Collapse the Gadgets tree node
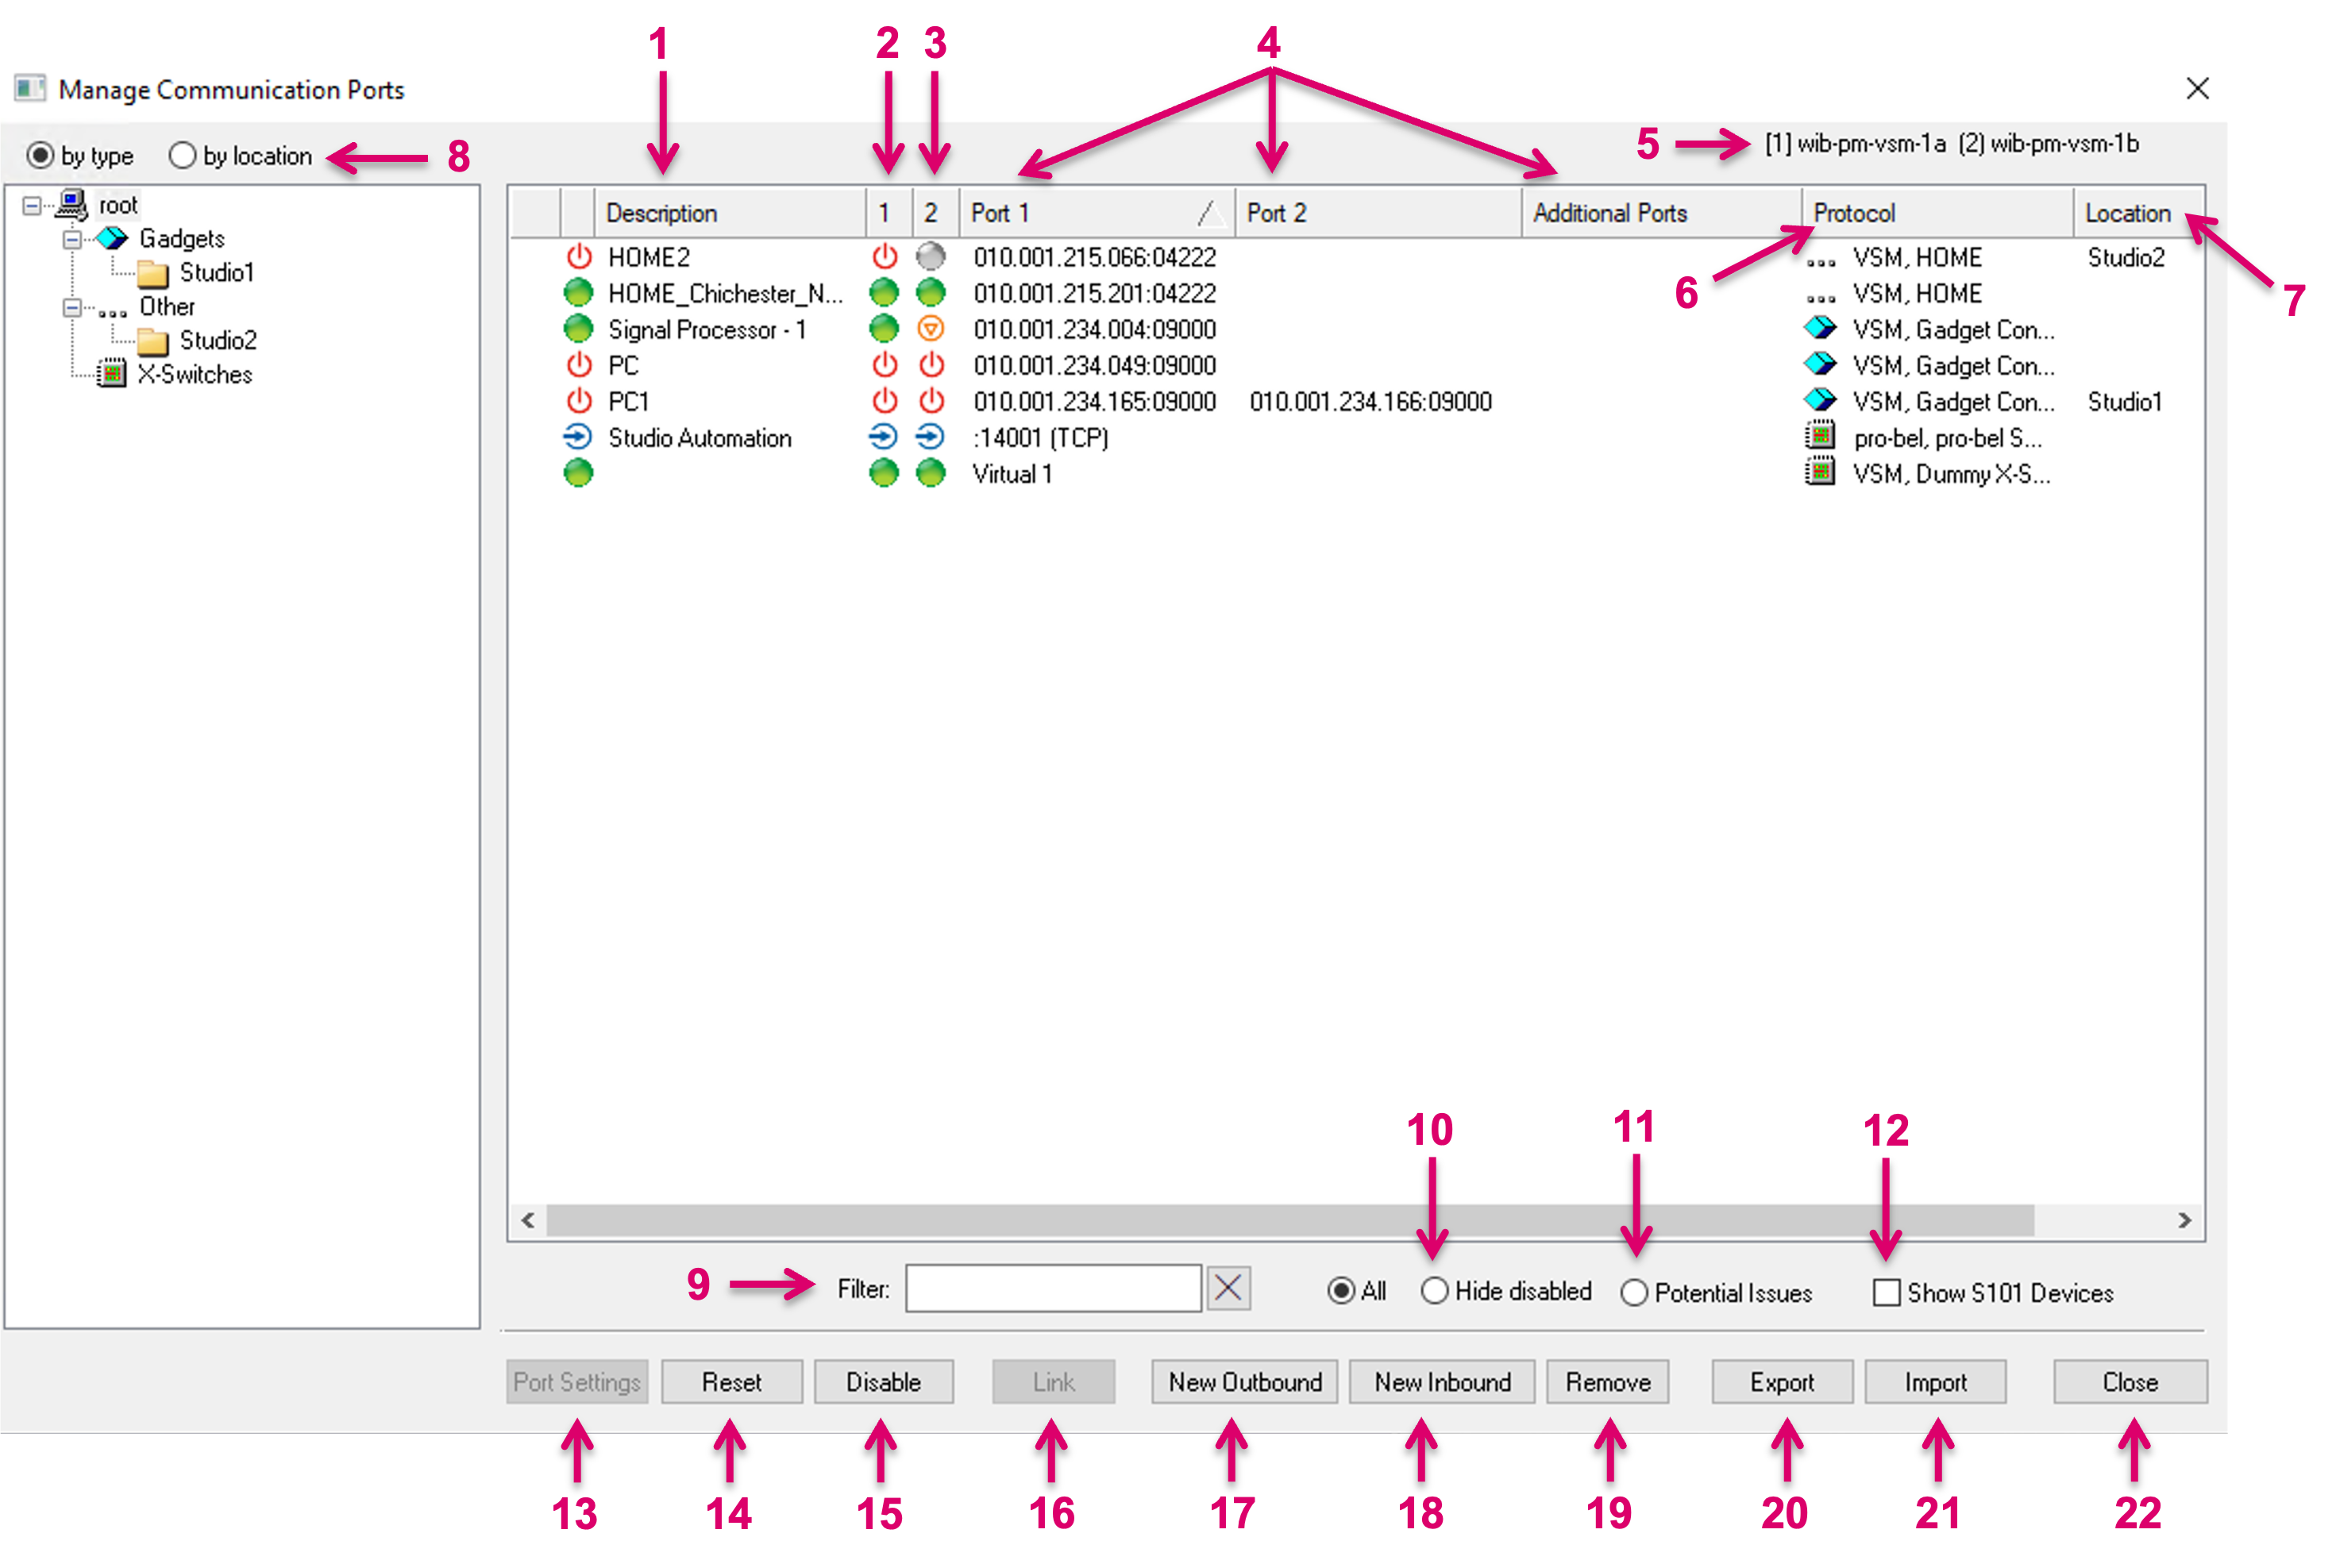 coord(72,239)
